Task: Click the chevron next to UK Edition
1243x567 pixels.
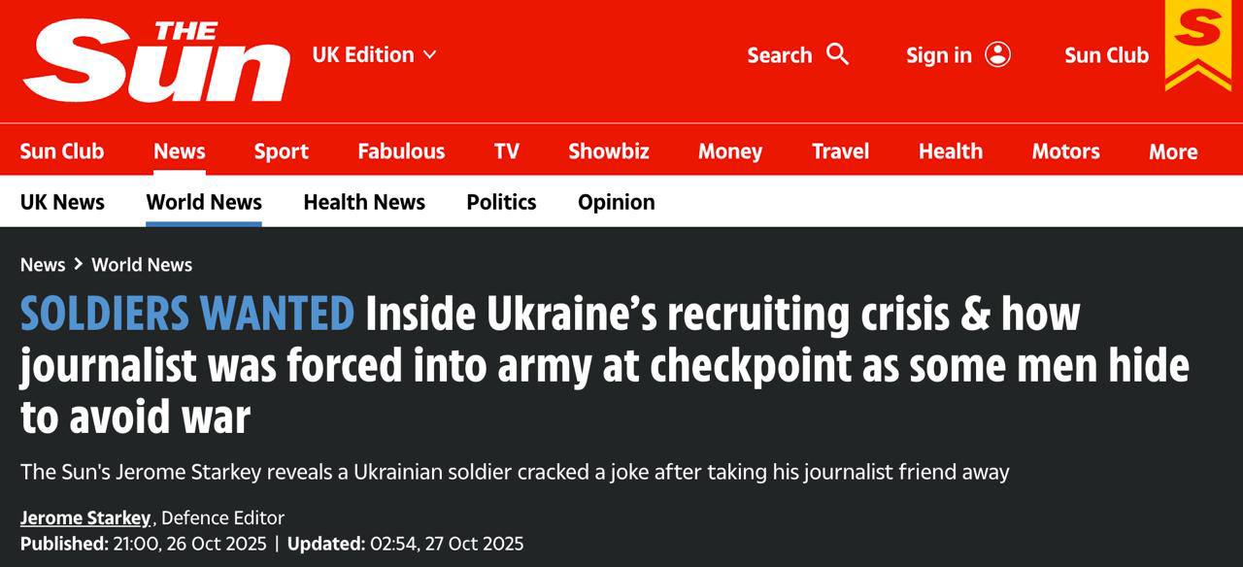Action: point(430,55)
